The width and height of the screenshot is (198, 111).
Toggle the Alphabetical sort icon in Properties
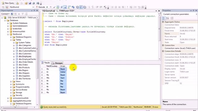pos(168,18)
